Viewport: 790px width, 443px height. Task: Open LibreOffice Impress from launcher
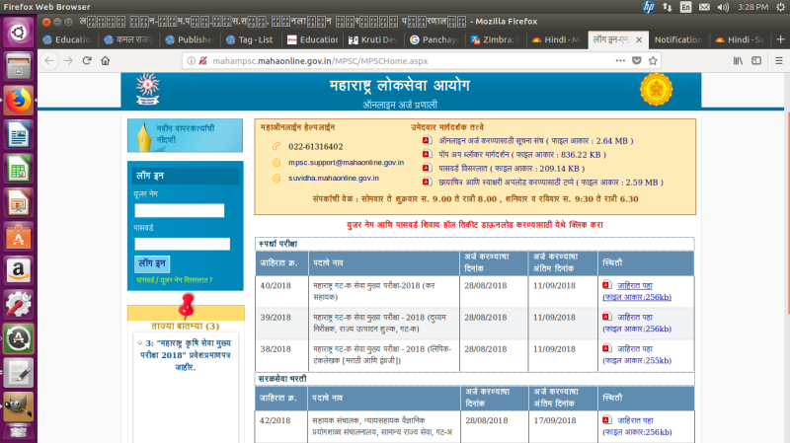[x=18, y=203]
